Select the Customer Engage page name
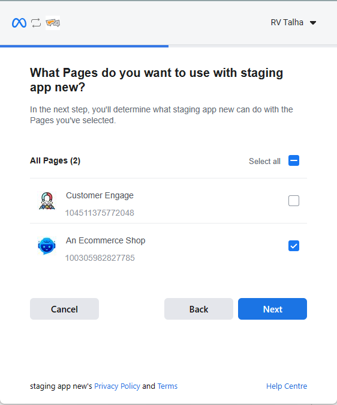This screenshot has width=337, height=405. pos(100,195)
